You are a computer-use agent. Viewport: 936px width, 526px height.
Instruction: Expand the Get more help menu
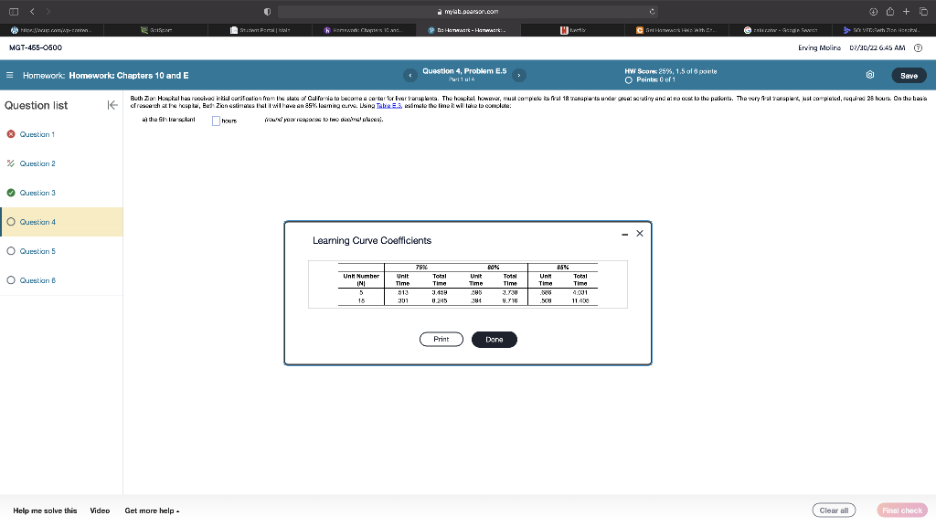pos(152,510)
